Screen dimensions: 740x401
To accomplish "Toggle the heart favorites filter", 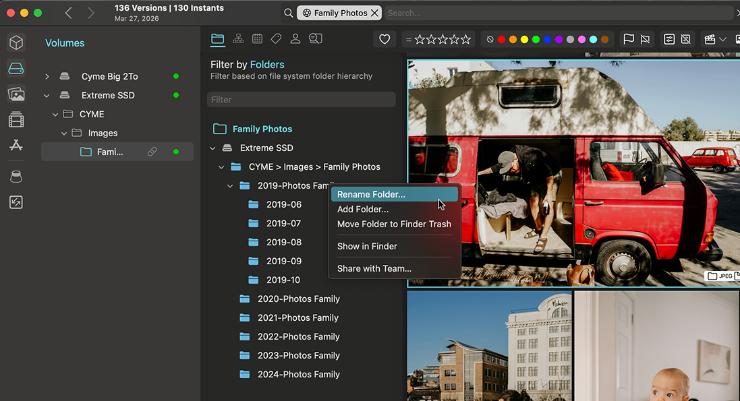I will (x=385, y=40).
